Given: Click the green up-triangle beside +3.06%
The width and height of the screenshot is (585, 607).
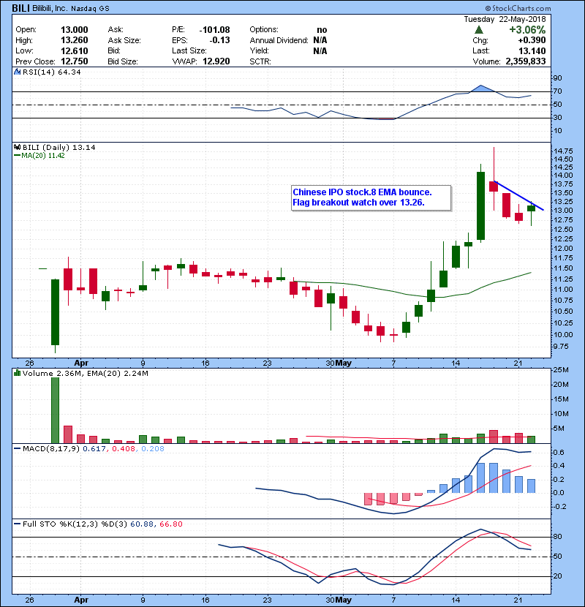Looking at the screenshot, I should pyautogui.click(x=479, y=30).
